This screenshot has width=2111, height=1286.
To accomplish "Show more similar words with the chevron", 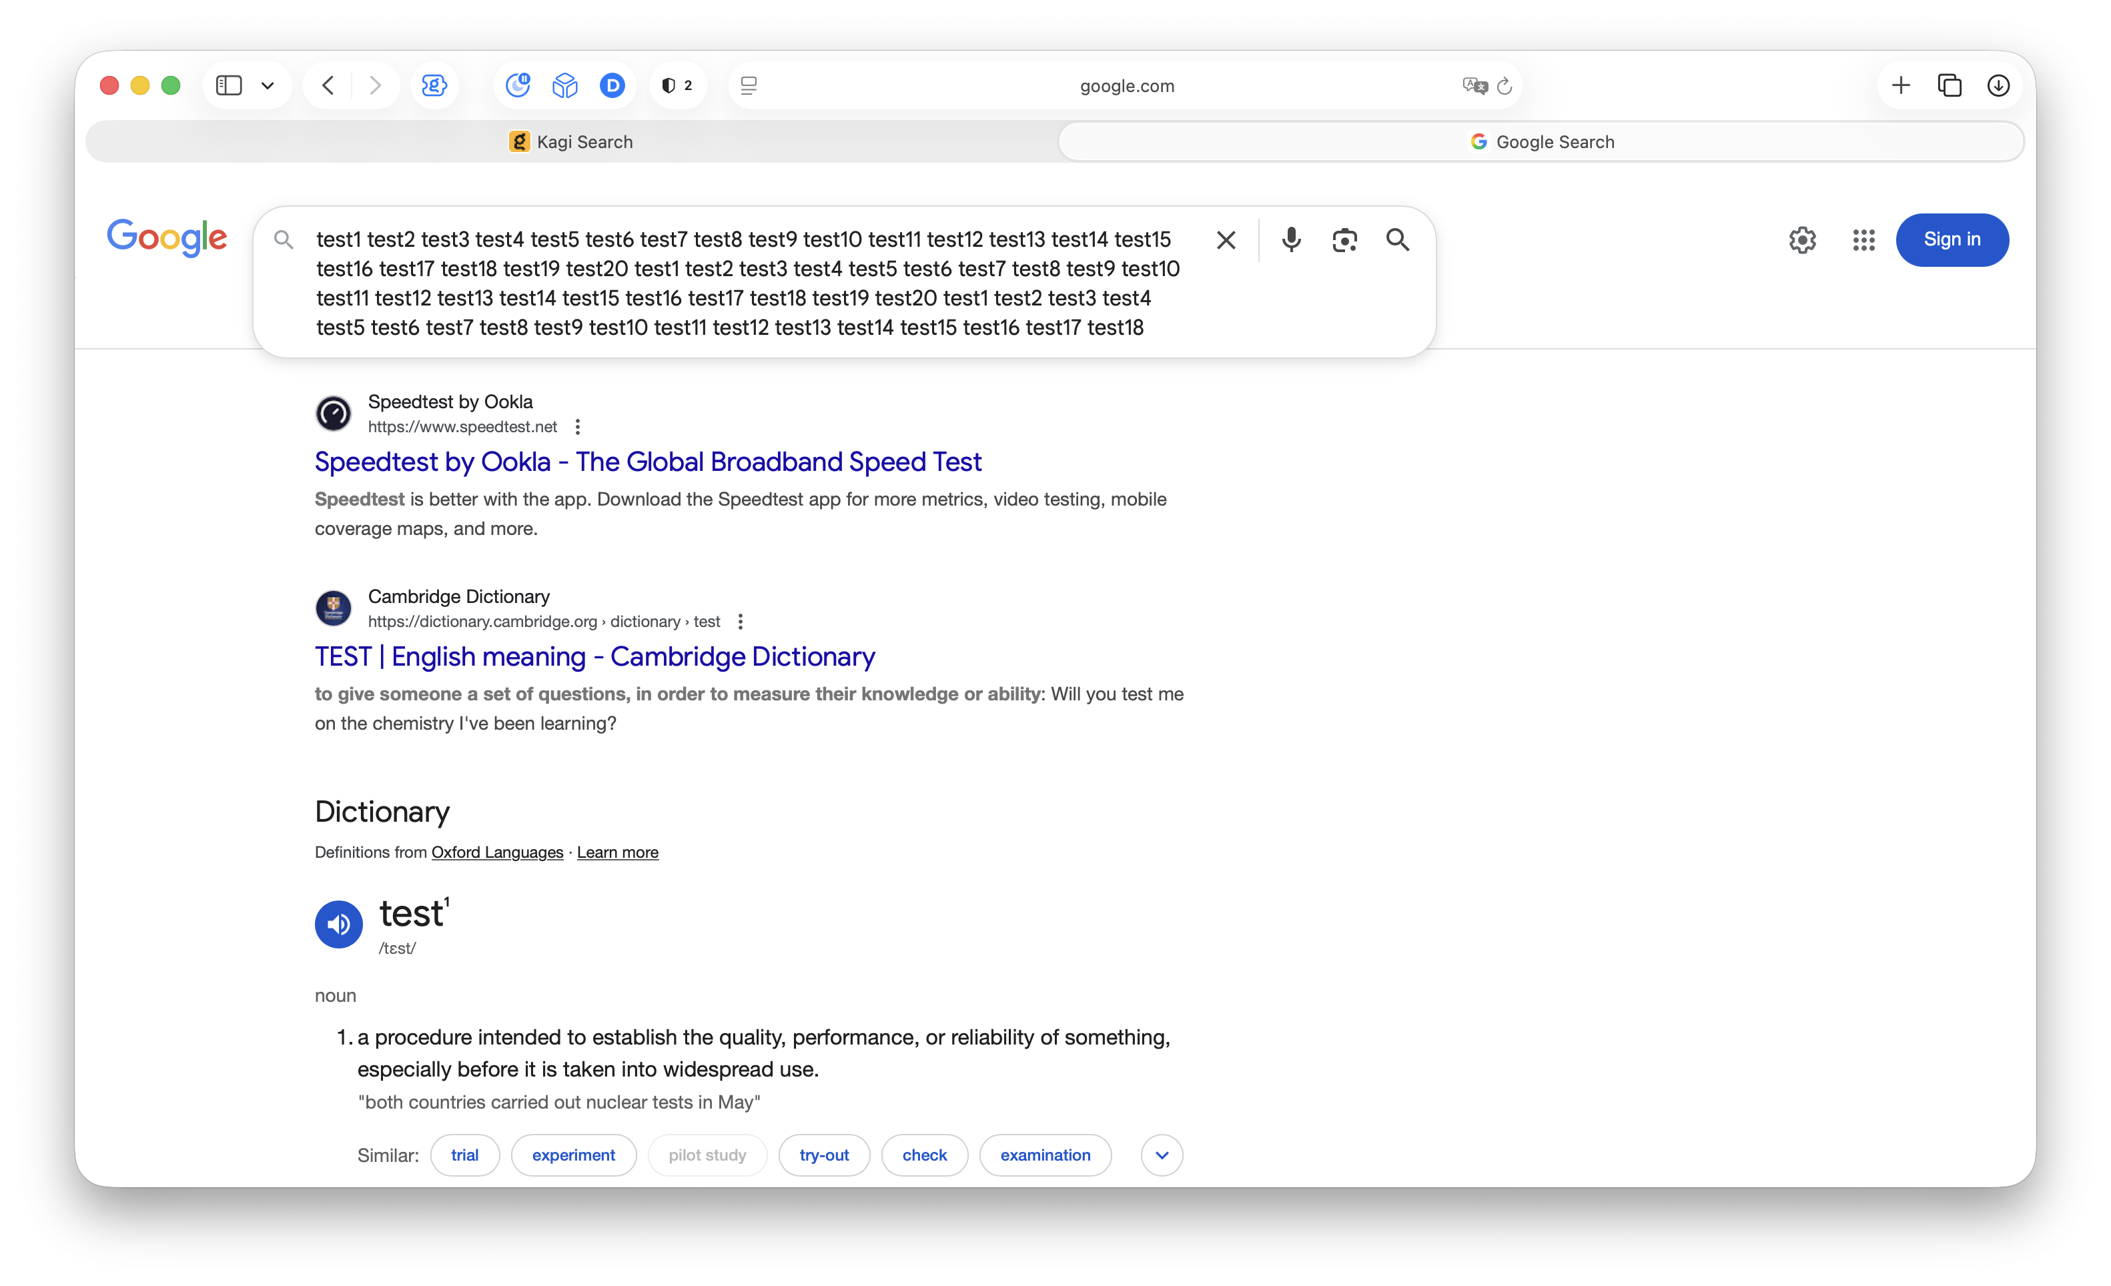I will 1162,1155.
